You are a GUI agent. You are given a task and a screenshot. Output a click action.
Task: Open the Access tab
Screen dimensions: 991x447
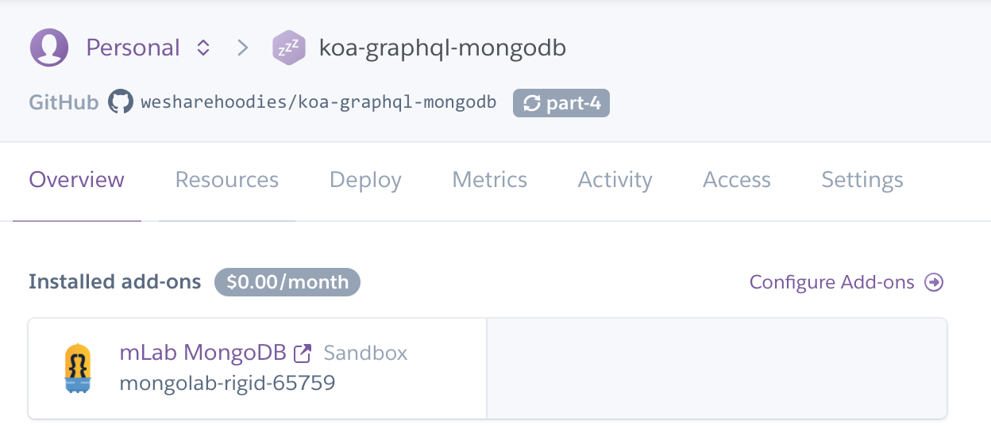coord(737,180)
